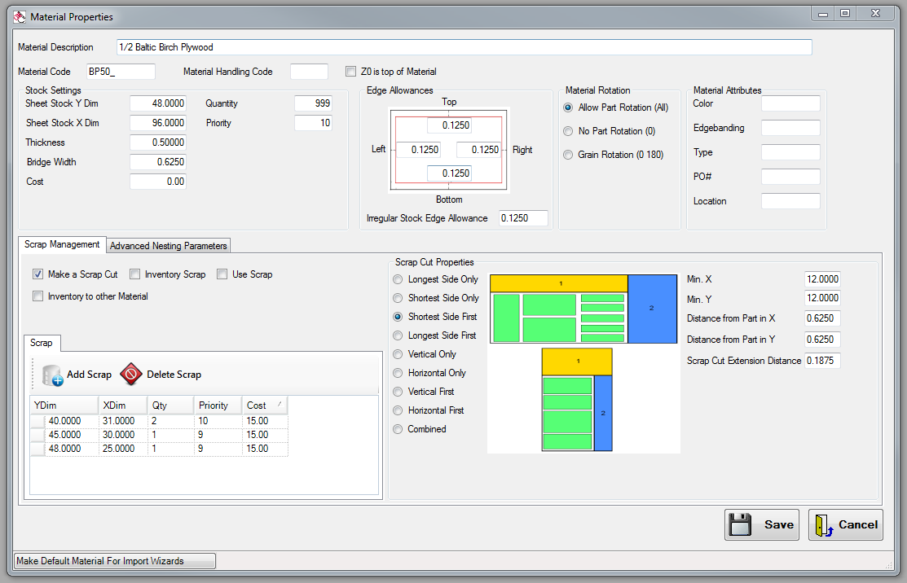Click the Edgebanding attribute field
907x583 pixels.
click(790, 129)
